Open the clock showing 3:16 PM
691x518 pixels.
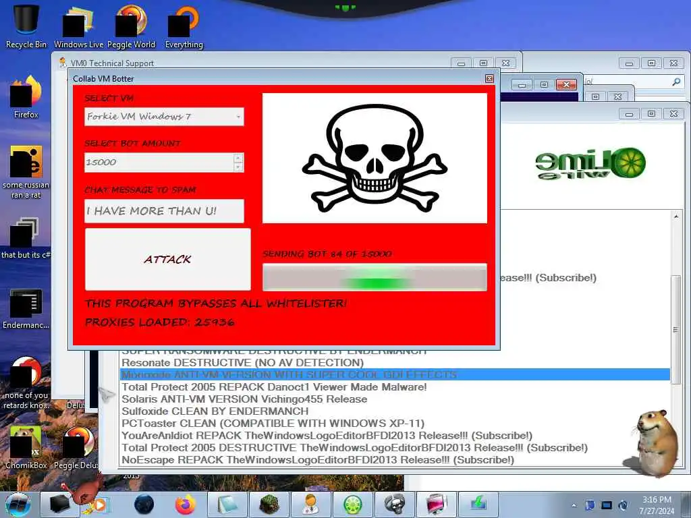[657, 505]
